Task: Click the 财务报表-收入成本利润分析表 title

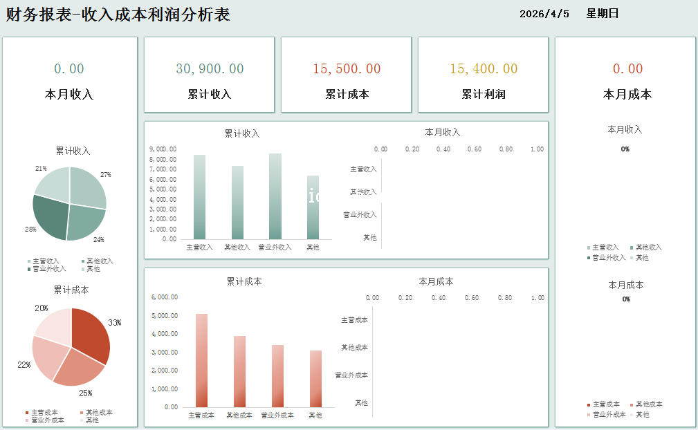Action: [118, 15]
